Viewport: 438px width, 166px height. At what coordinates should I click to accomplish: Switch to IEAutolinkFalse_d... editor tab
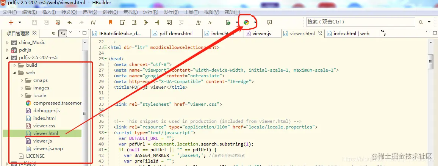[x=120, y=33]
